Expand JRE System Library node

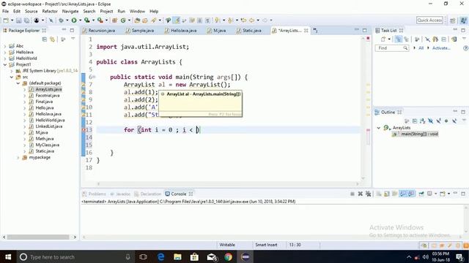(x=12, y=71)
